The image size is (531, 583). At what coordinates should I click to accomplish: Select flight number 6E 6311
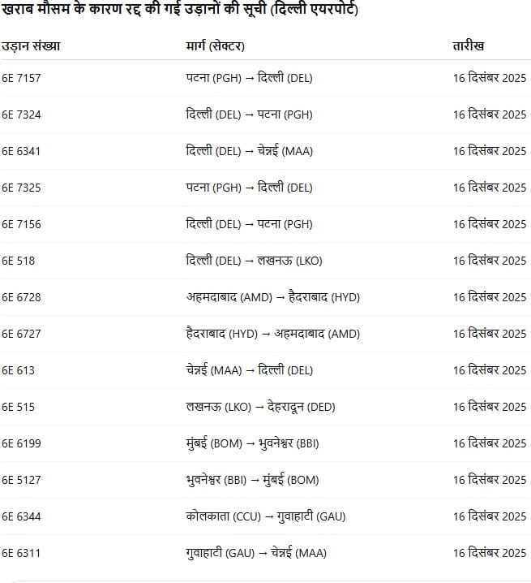point(21,553)
